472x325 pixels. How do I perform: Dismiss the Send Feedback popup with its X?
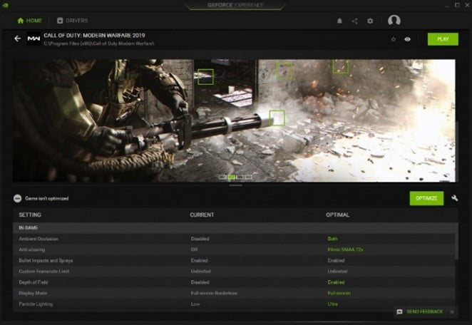tap(452, 312)
